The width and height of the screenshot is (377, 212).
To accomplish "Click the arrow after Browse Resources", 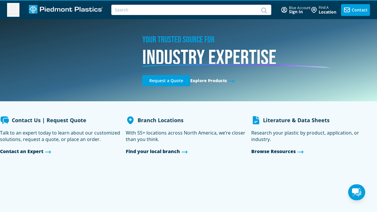I will (301, 152).
